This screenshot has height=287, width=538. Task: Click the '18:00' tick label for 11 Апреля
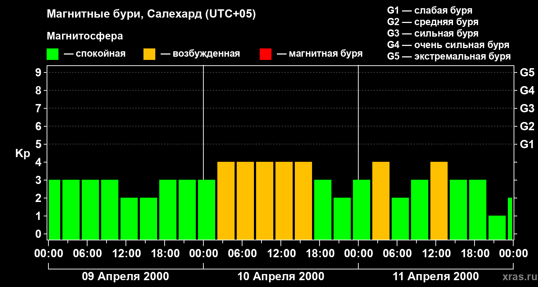point(475,254)
